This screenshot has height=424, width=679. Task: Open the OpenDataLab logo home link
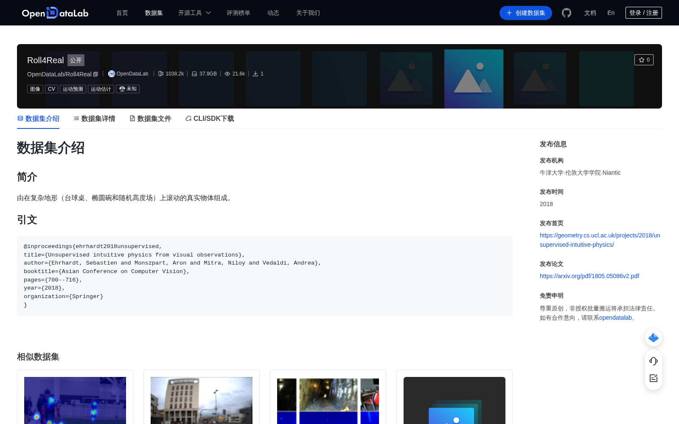coord(55,13)
